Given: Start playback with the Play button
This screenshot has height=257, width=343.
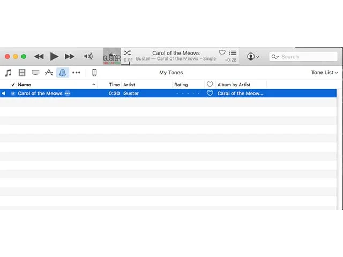Looking at the screenshot, I should (54, 57).
